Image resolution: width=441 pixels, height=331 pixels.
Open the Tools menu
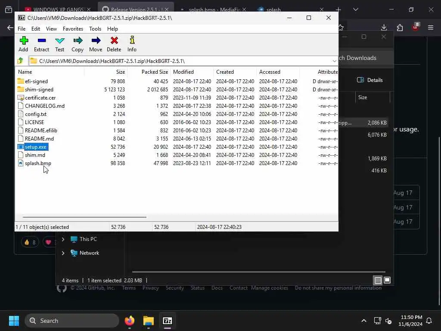coord(95,29)
